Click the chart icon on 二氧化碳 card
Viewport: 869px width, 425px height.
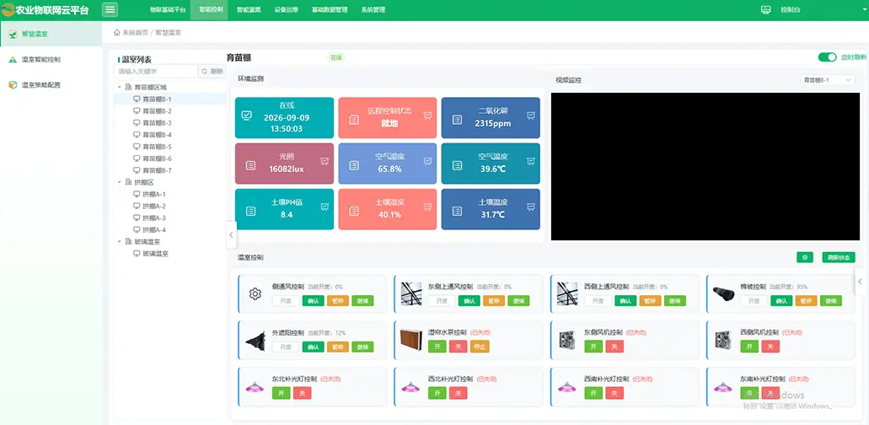530,116
